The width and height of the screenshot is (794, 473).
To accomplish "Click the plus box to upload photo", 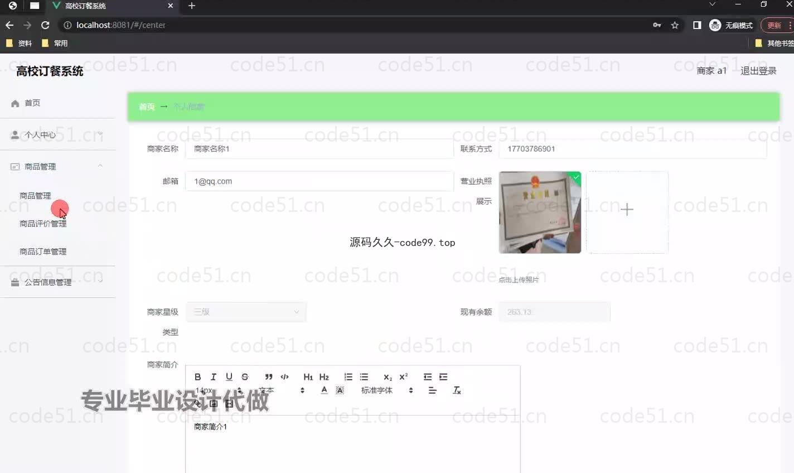I will coord(627,213).
